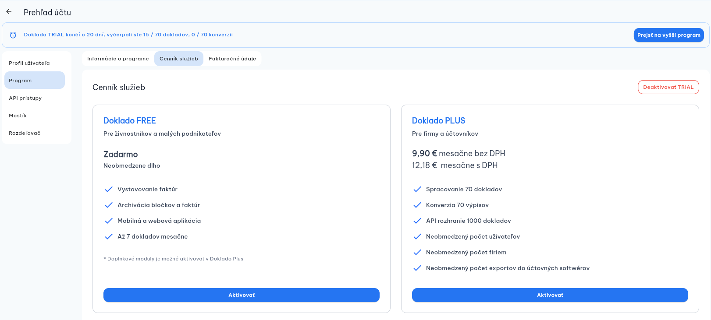
Task: Click Až 7 dokladov mesačne feature text
Action: (153, 236)
